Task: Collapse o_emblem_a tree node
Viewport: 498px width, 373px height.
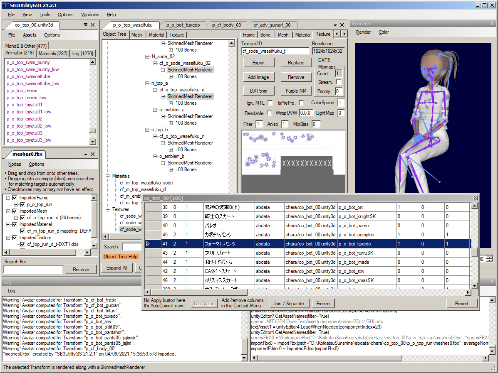Action: coord(155,110)
